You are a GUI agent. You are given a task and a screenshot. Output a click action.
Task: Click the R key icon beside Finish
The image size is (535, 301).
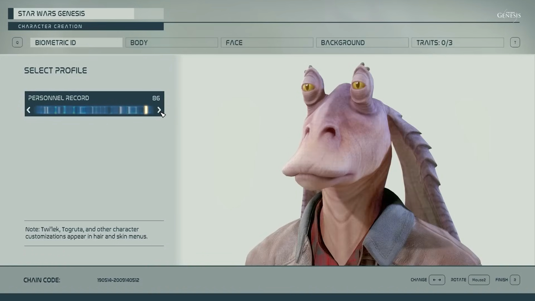click(515, 280)
